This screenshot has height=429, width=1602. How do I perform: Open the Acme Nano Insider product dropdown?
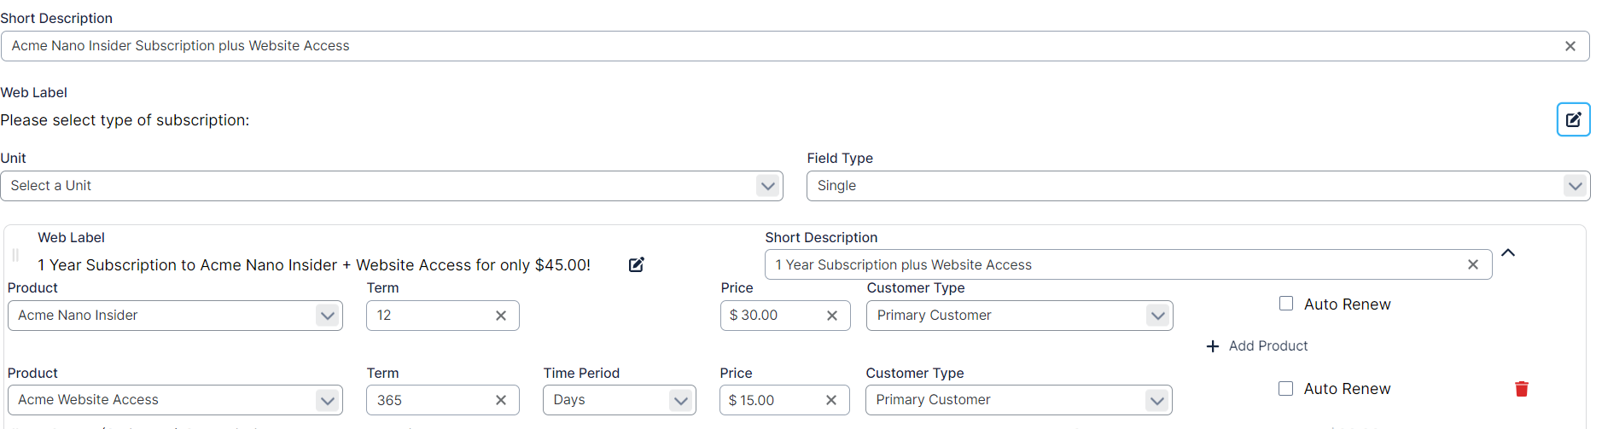[x=327, y=316]
